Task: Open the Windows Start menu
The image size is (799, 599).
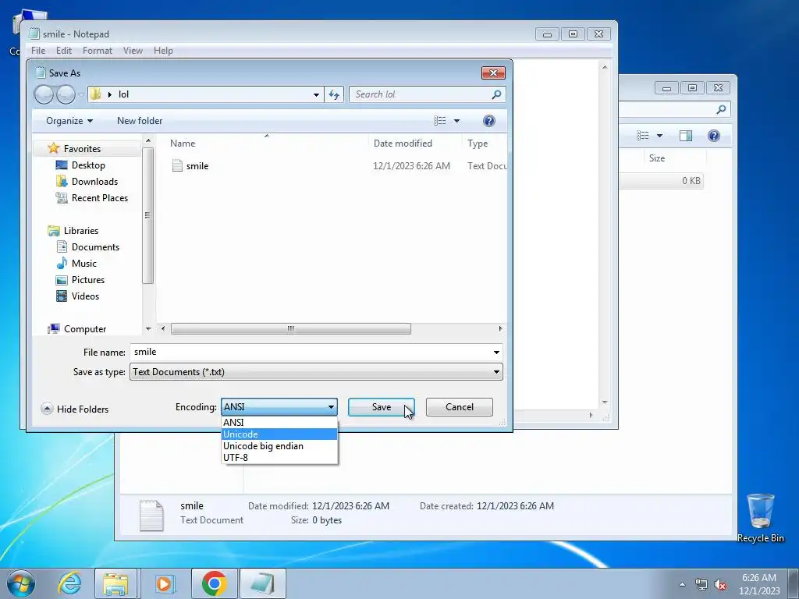Action: 21,583
